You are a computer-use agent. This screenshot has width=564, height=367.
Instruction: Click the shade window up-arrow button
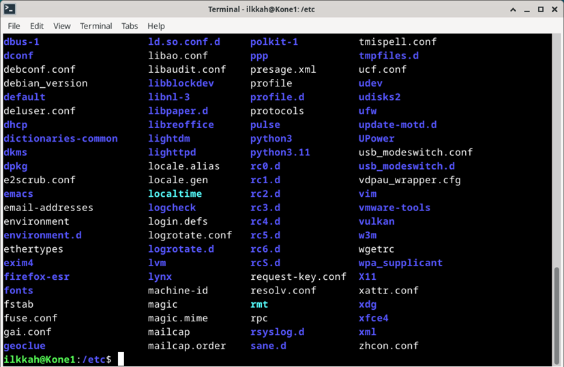(513, 10)
